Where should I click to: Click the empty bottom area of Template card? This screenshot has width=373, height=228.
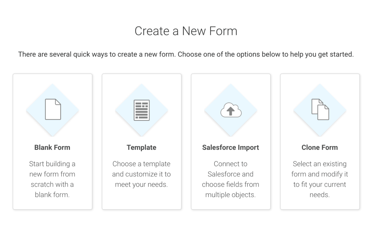click(142, 199)
